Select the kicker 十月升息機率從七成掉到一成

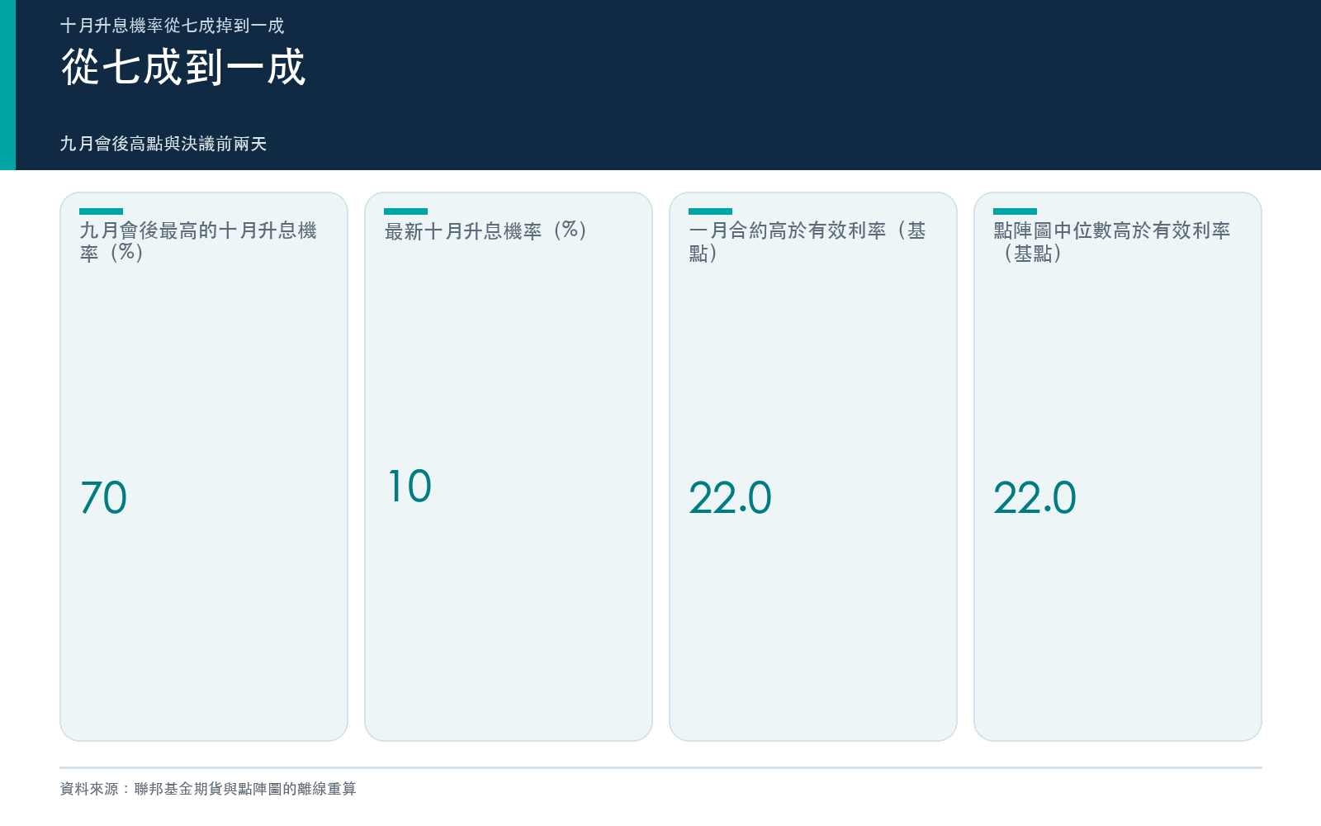point(172,26)
